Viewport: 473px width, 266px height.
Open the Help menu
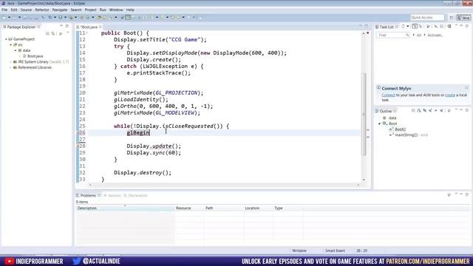click(130, 10)
